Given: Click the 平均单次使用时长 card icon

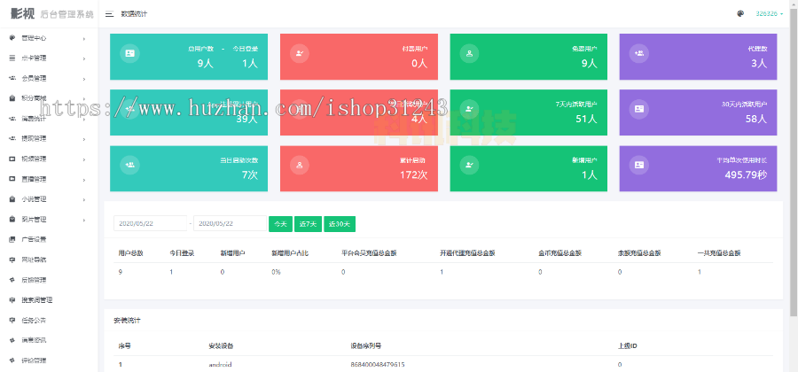Looking at the screenshot, I should click(638, 165).
